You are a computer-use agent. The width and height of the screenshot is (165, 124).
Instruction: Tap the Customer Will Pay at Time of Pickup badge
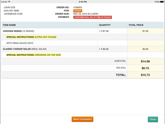tap(92, 17)
